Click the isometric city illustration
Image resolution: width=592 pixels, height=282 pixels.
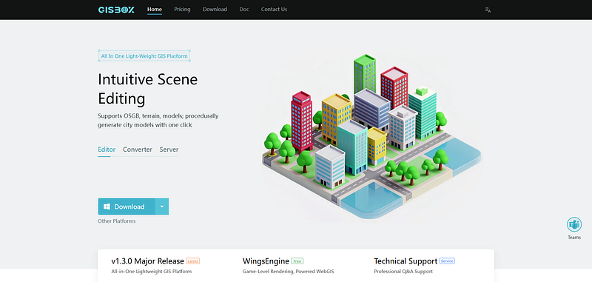(x=371, y=136)
